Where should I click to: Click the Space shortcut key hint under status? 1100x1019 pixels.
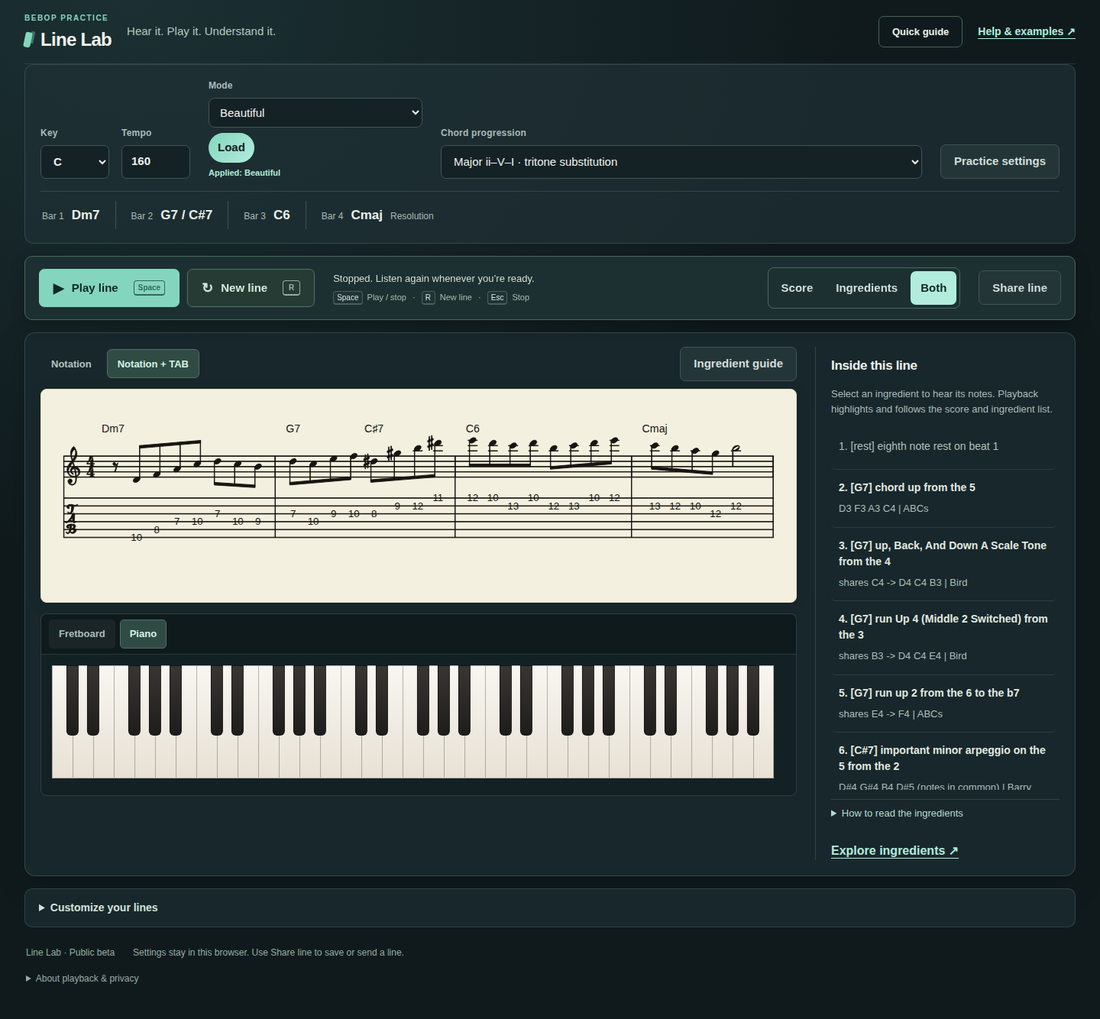[x=348, y=297]
